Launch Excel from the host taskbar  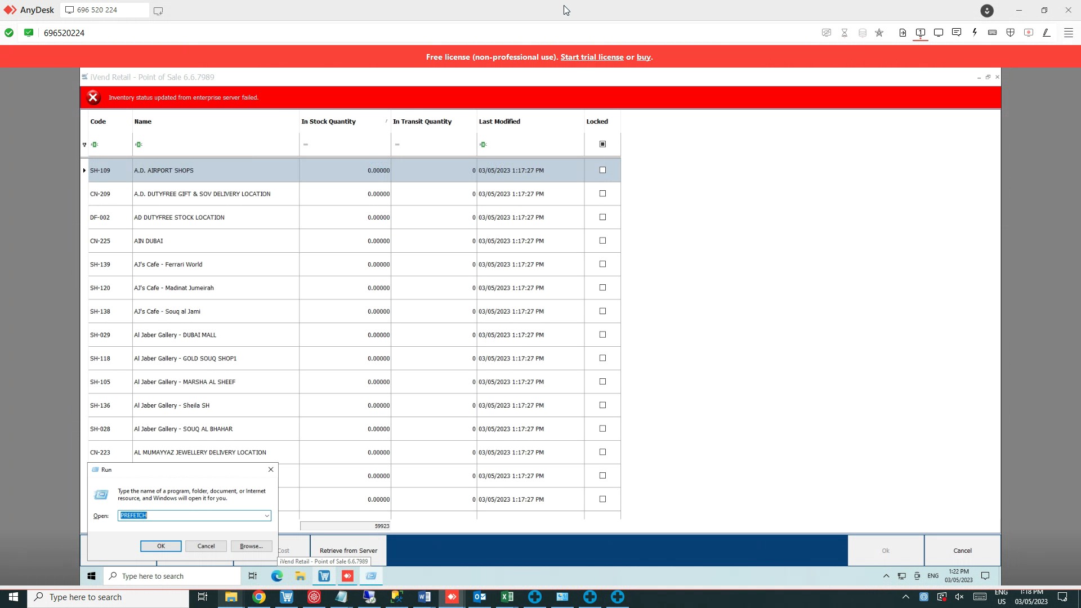pyautogui.click(x=507, y=597)
